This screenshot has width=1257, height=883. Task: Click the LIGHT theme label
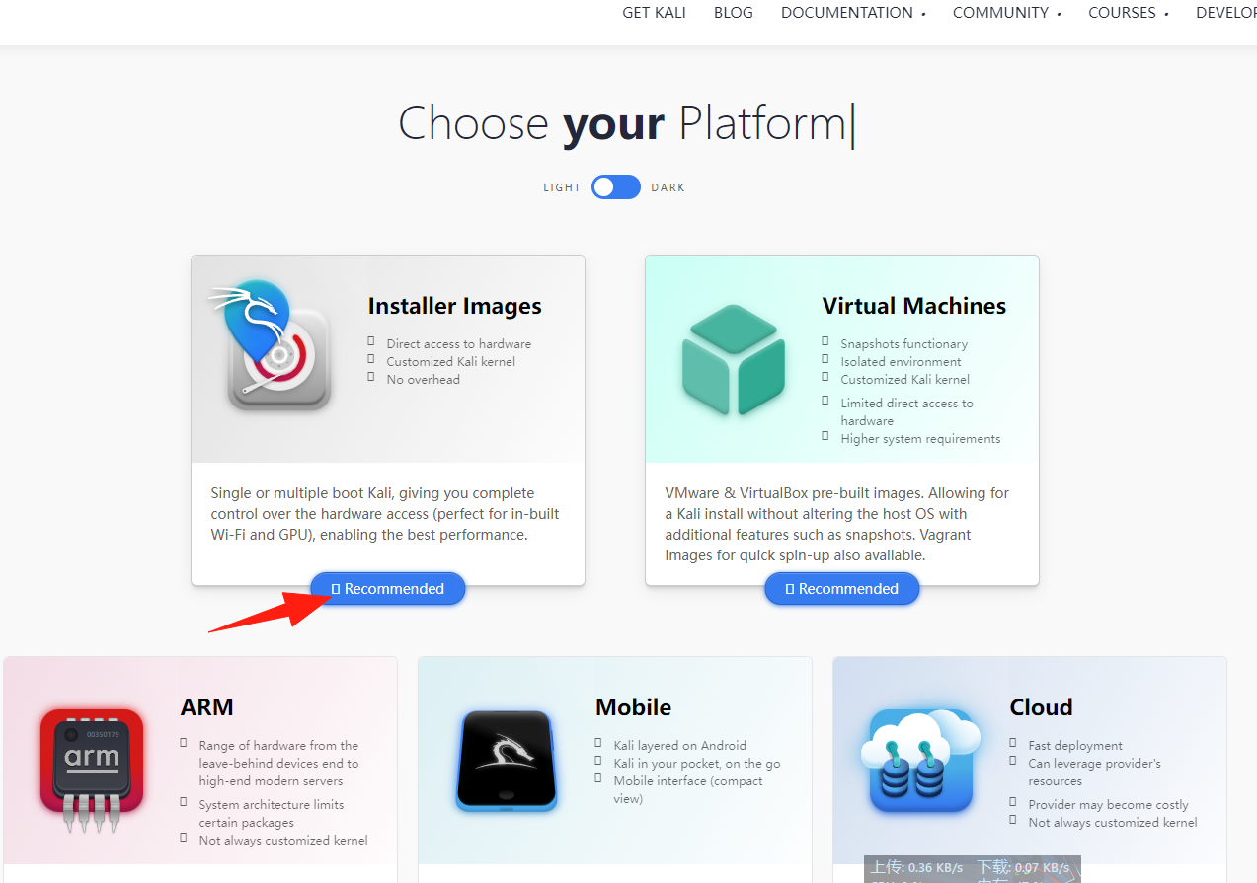click(562, 187)
